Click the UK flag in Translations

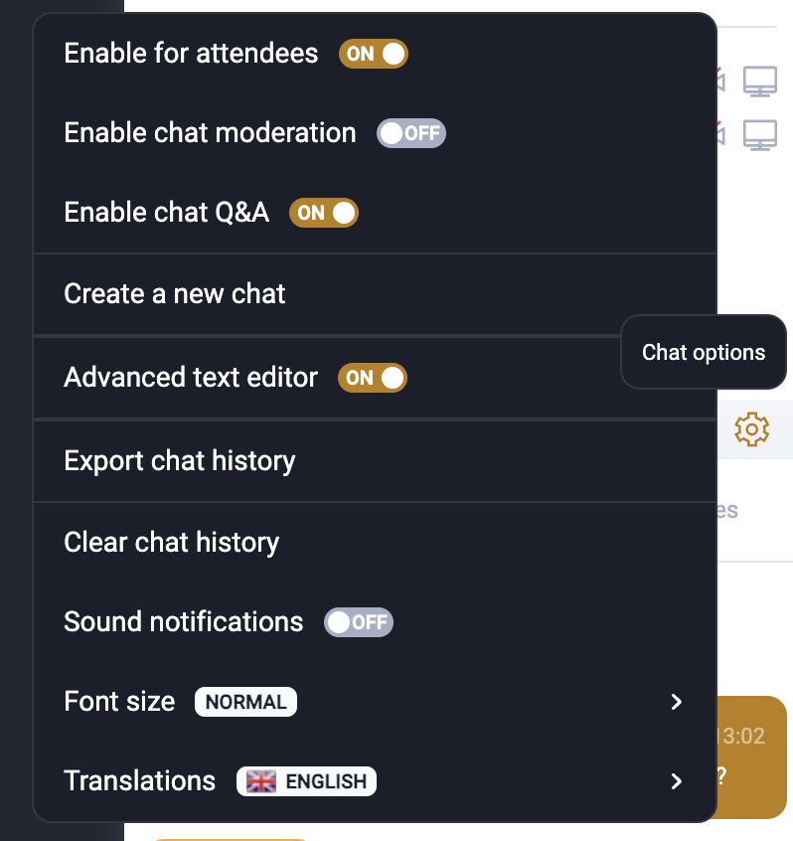(261, 781)
